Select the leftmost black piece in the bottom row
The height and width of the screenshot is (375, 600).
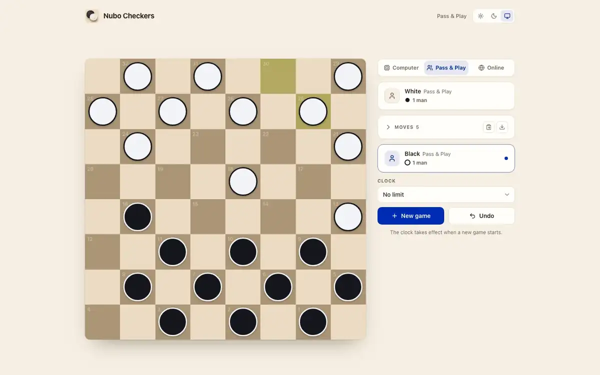pyautogui.click(x=172, y=322)
